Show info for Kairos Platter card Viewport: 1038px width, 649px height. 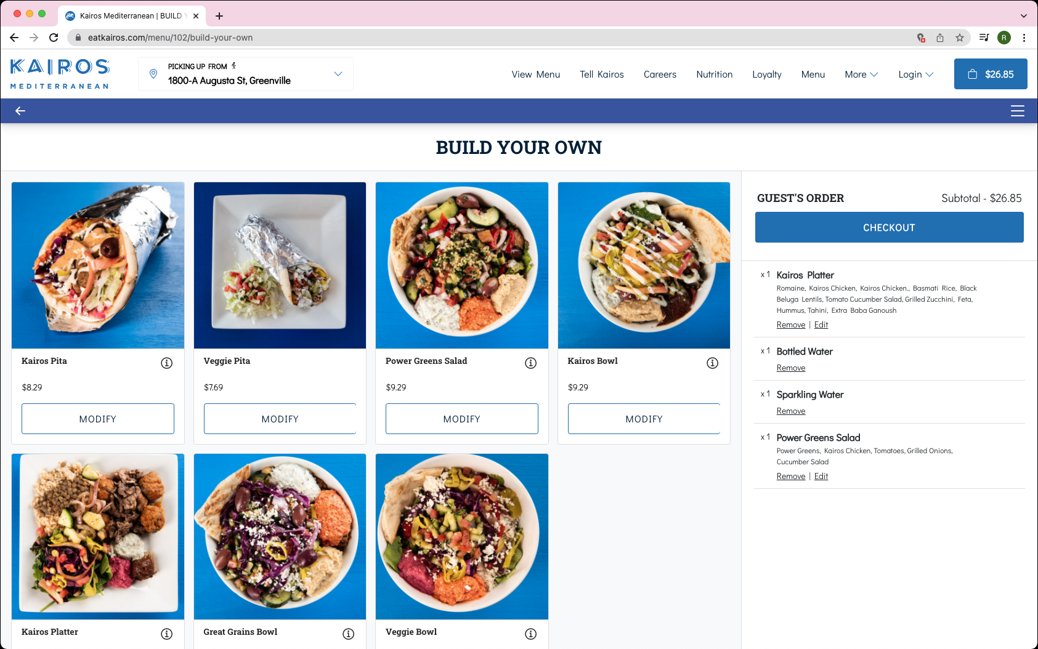pyautogui.click(x=166, y=634)
